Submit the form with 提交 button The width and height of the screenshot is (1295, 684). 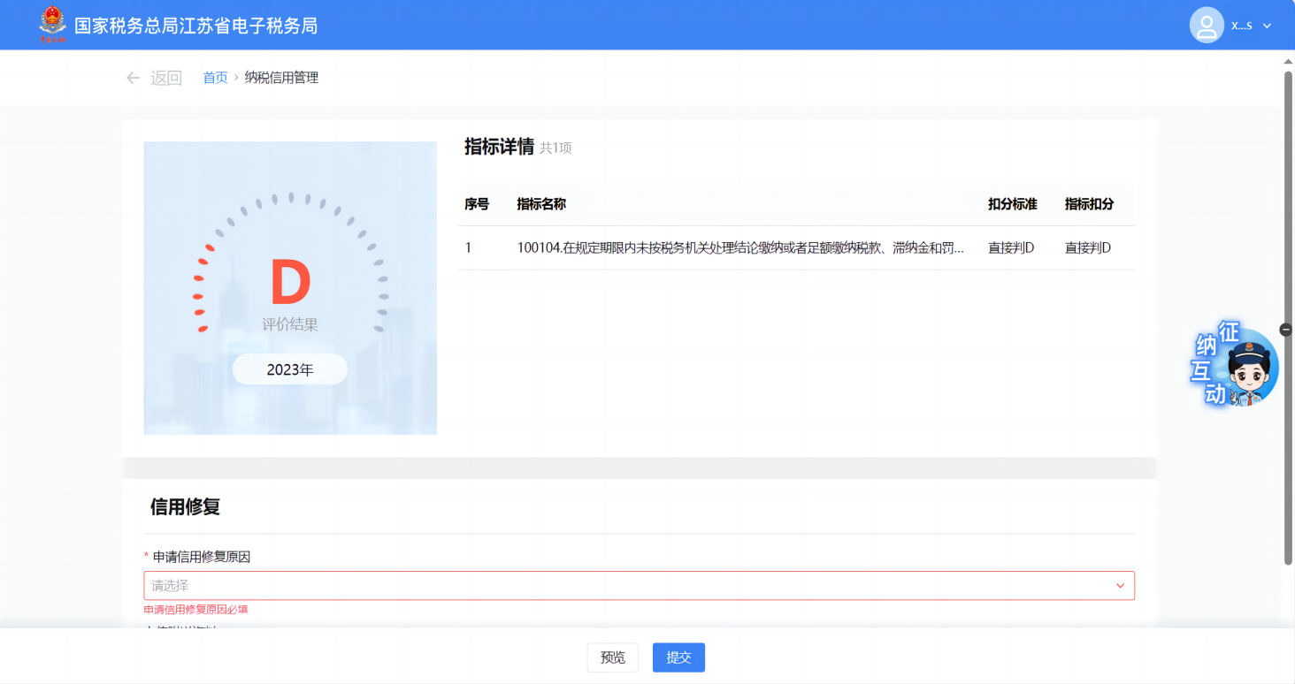pyautogui.click(x=678, y=657)
